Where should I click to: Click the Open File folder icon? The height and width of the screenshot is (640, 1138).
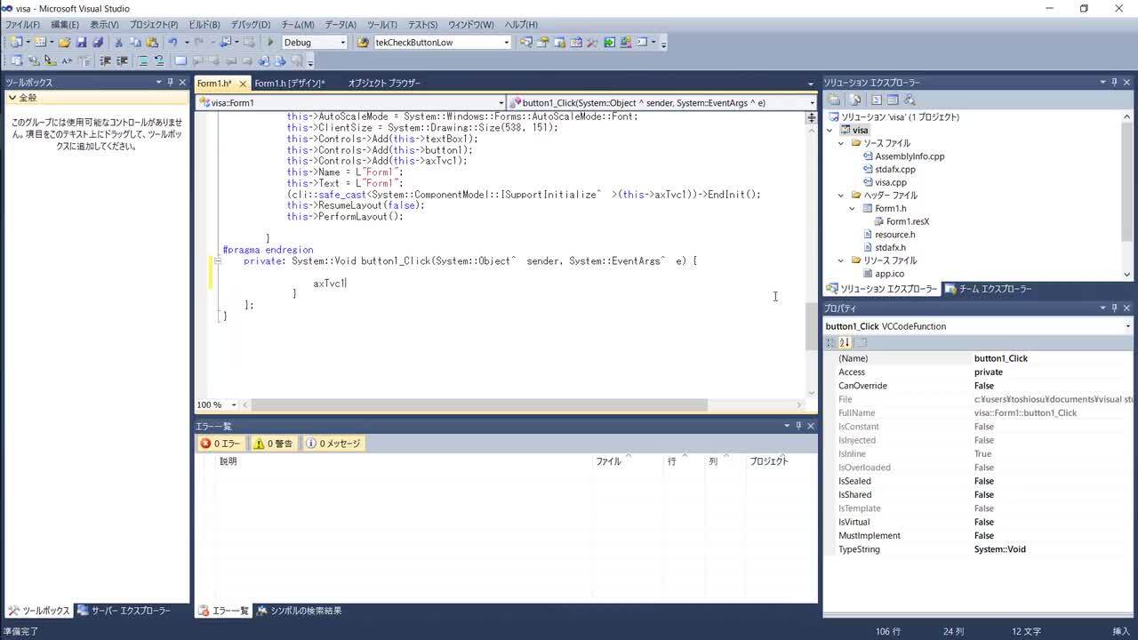65,43
